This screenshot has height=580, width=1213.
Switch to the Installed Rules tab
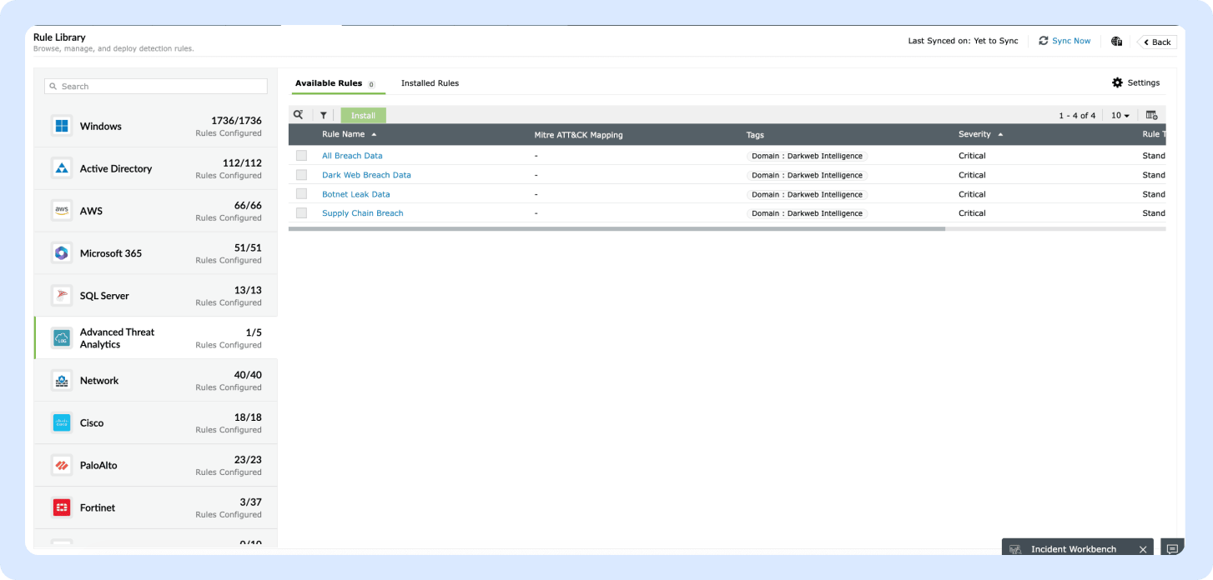coord(430,83)
